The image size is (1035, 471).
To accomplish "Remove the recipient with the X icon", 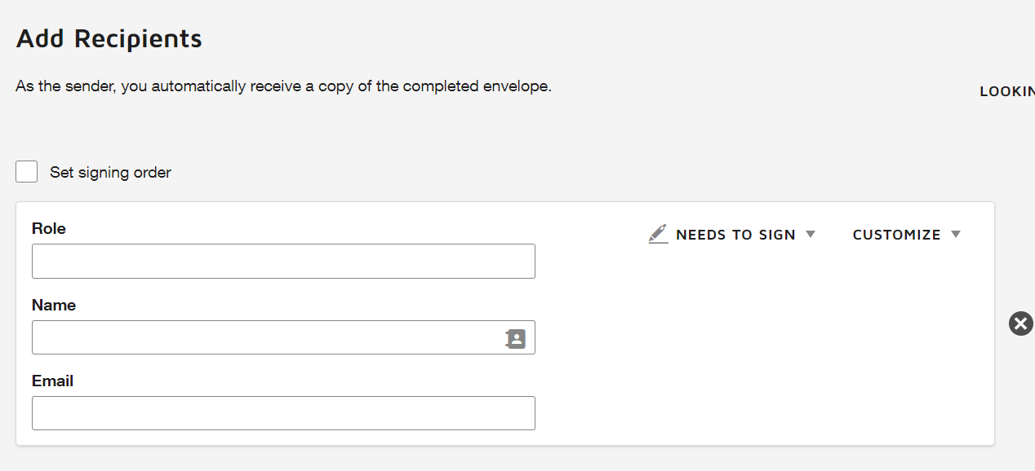I will point(1020,324).
